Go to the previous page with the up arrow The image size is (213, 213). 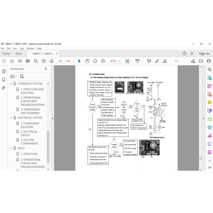[44, 61]
